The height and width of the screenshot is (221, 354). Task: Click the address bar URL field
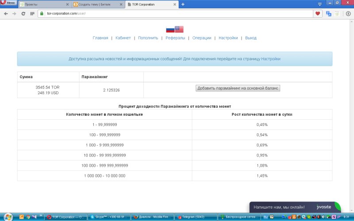[x=177, y=13]
